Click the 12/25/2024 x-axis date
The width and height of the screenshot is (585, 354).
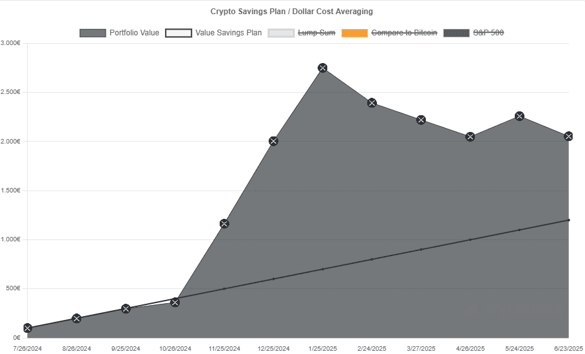pyautogui.click(x=273, y=349)
